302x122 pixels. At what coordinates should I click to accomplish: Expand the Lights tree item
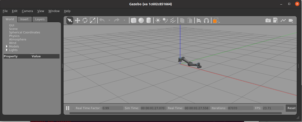point(7,50)
